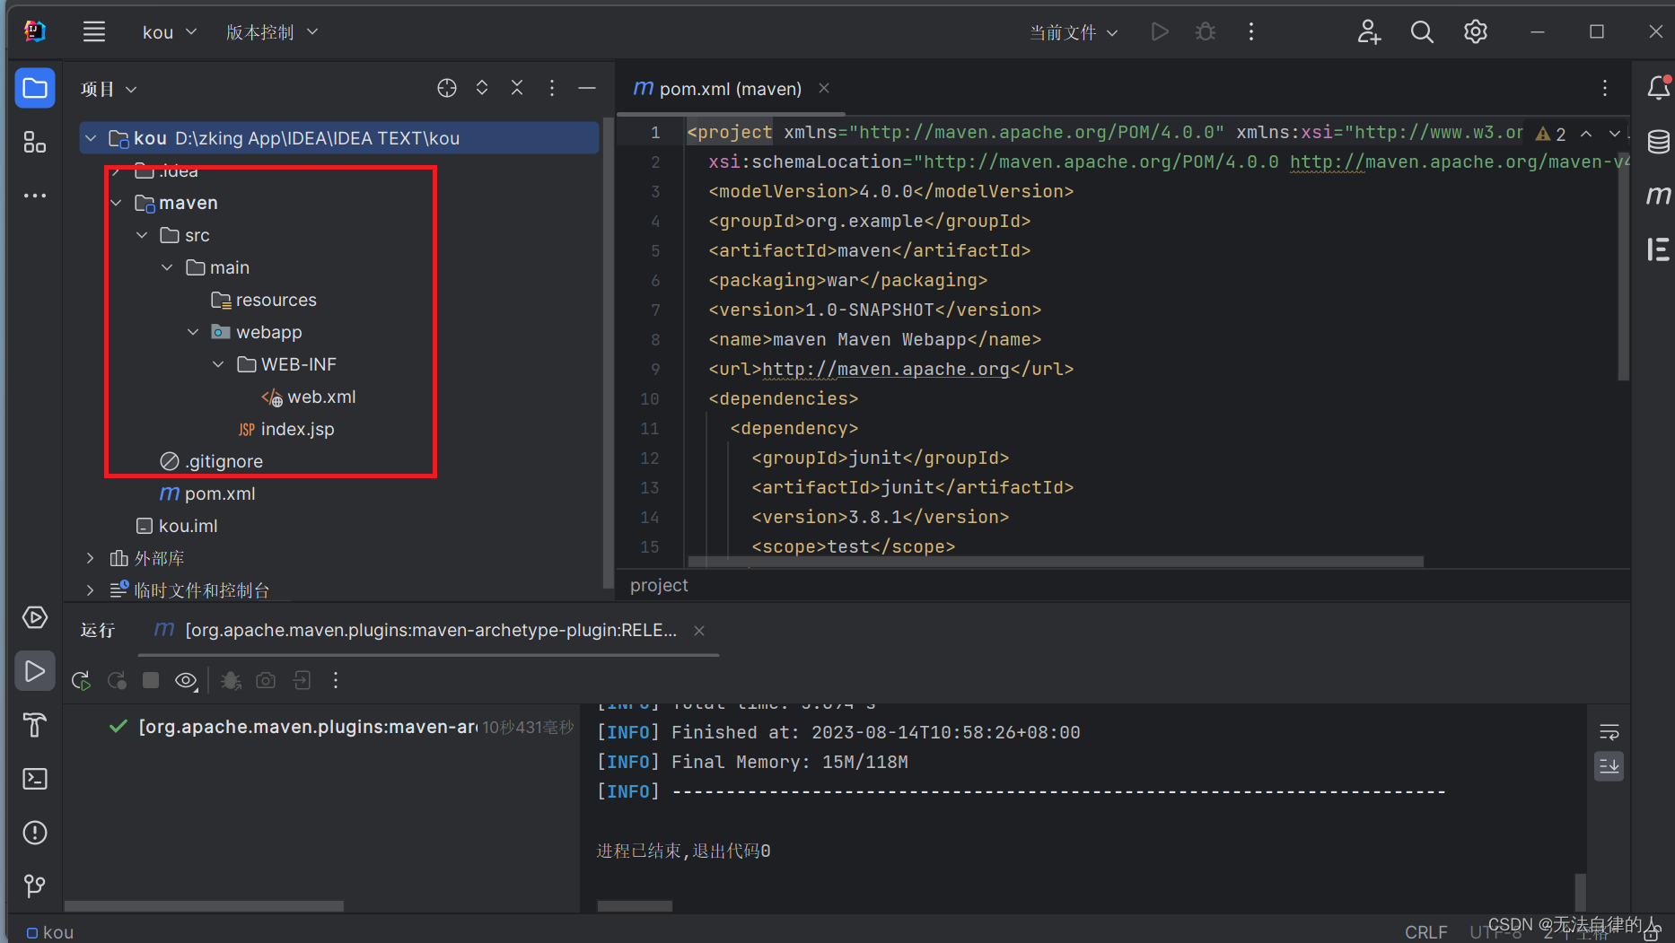Collapse the WEB-INF folder
1675x943 pixels.
[x=218, y=363]
